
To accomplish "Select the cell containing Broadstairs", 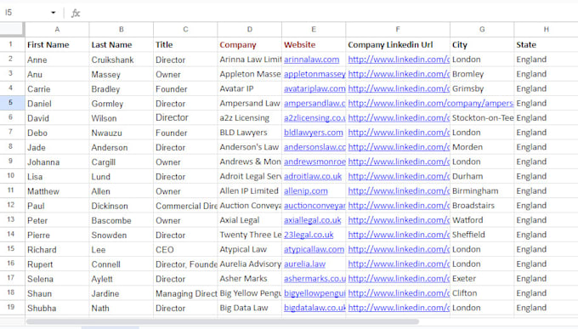I will coord(482,206).
